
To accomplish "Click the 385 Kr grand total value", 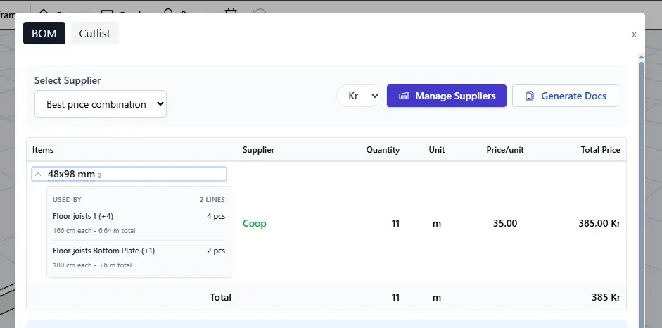I will click(x=606, y=297).
